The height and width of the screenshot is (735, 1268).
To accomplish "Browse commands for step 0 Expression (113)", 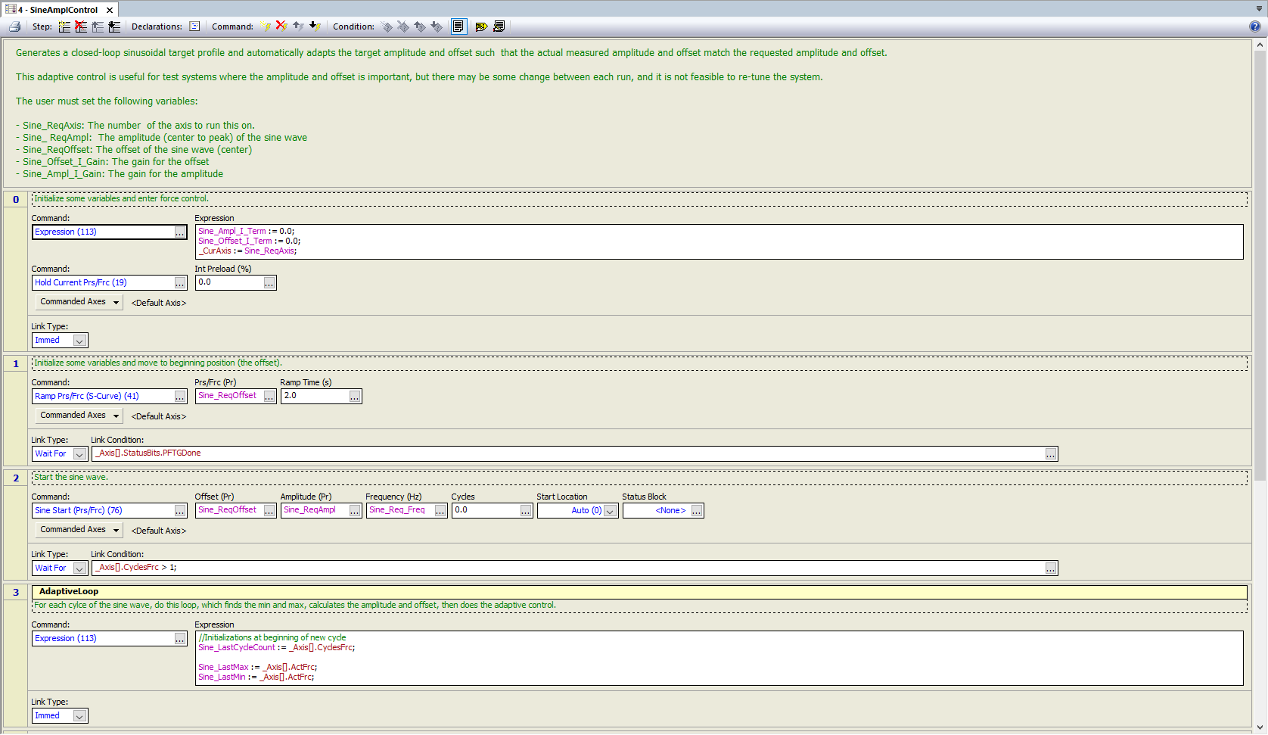I will pyautogui.click(x=180, y=232).
